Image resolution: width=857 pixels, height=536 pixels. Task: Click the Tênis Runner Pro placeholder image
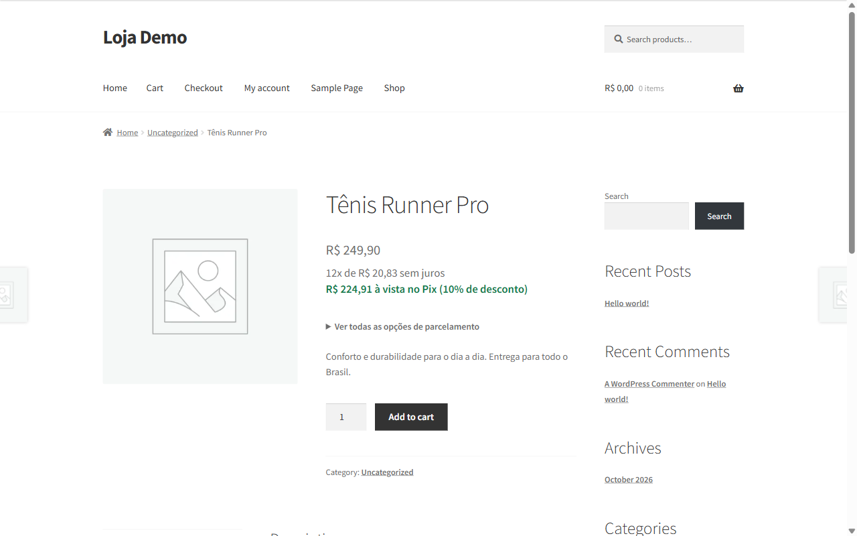pyautogui.click(x=200, y=286)
